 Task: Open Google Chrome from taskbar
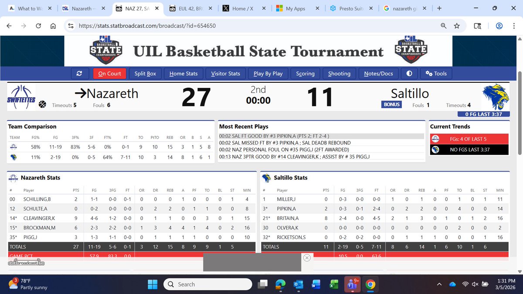tap(370, 284)
